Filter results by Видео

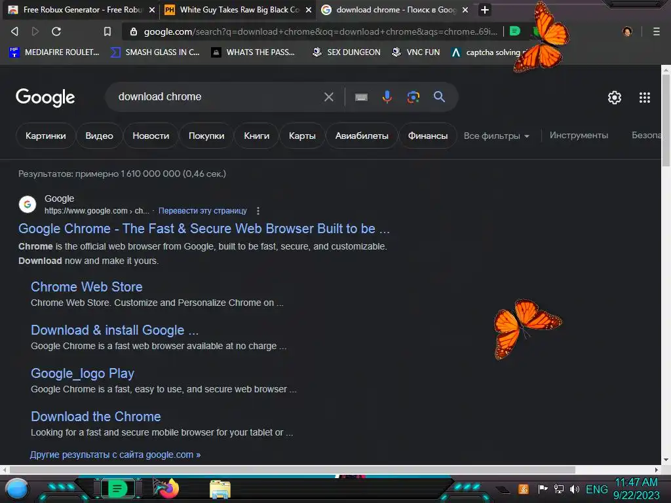100,136
